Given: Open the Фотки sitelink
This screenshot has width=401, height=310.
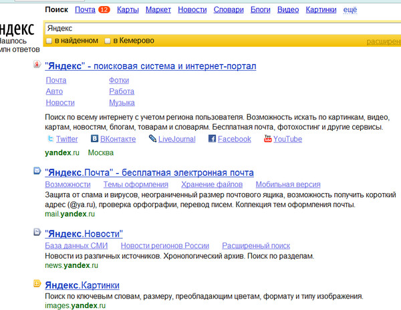Looking at the screenshot, I should point(119,80).
